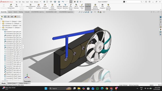Switch to the SOLIDWORKS Add-Ins tab
This screenshot has width=162, height=91.
click(37, 12)
